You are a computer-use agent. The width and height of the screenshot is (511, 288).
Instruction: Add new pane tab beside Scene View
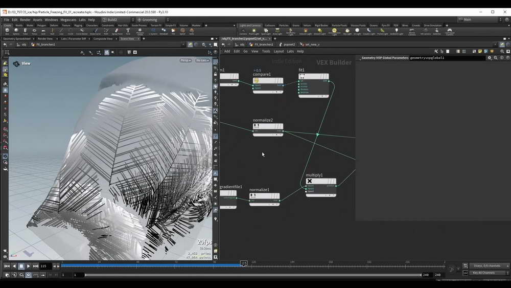144,39
